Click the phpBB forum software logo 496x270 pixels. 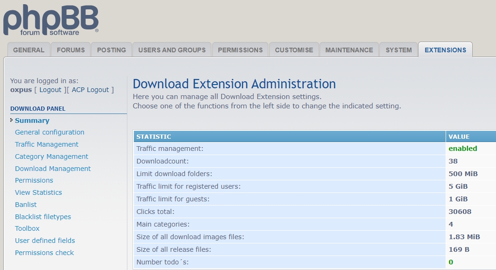tap(50, 20)
